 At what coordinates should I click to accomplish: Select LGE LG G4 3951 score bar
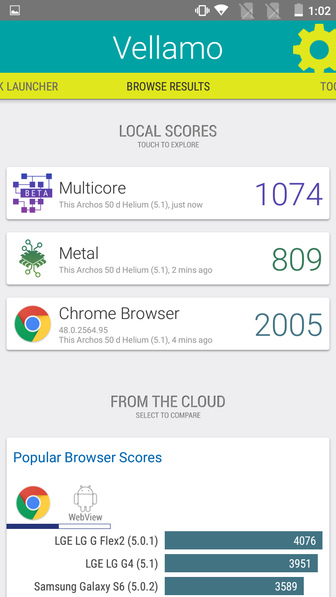[x=241, y=563]
